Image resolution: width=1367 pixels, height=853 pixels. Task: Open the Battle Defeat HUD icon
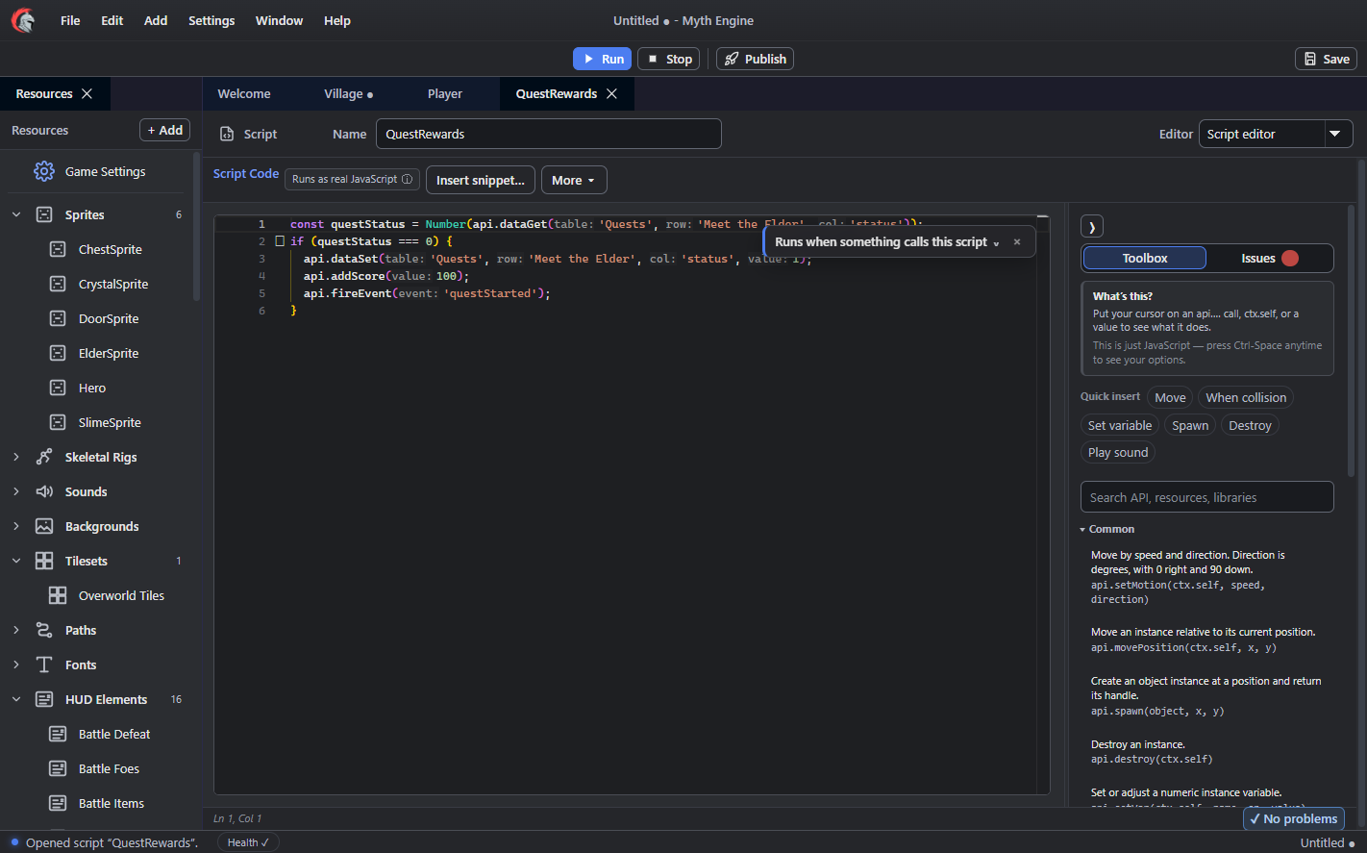pyautogui.click(x=58, y=734)
